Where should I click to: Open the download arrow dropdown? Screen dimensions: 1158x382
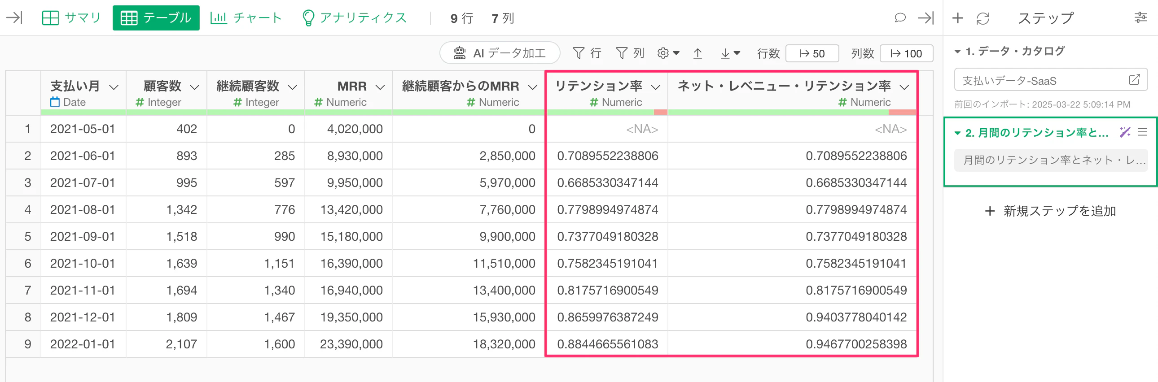point(730,53)
